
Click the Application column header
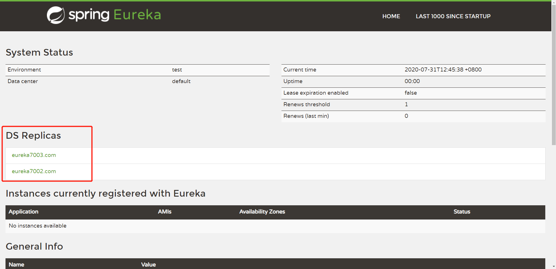[x=23, y=212]
